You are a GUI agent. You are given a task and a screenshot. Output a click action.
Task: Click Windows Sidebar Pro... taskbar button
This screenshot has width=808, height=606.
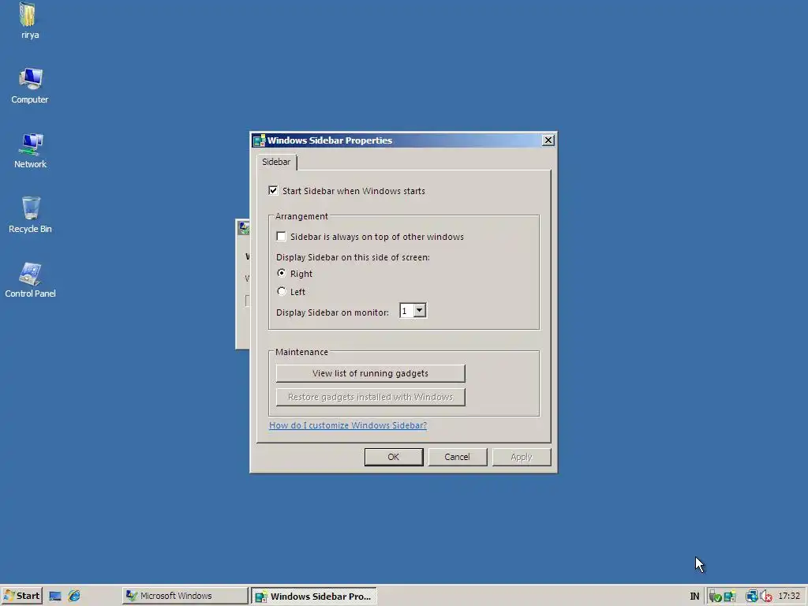coord(314,597)
